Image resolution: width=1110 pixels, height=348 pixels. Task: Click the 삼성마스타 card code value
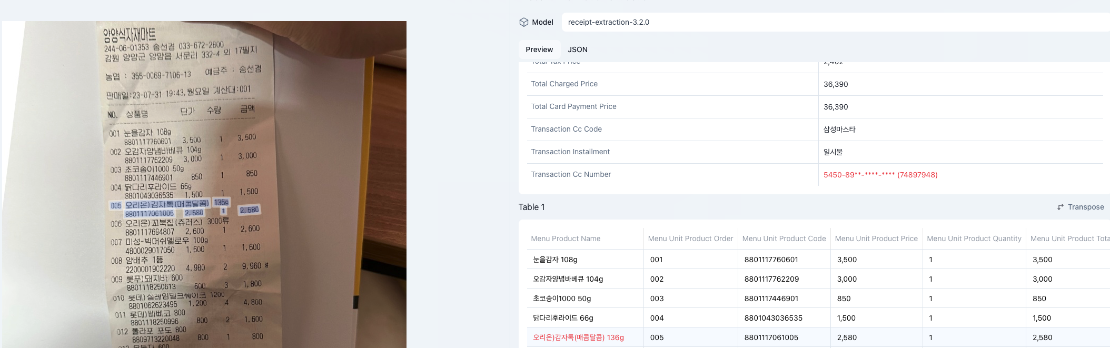839,130
